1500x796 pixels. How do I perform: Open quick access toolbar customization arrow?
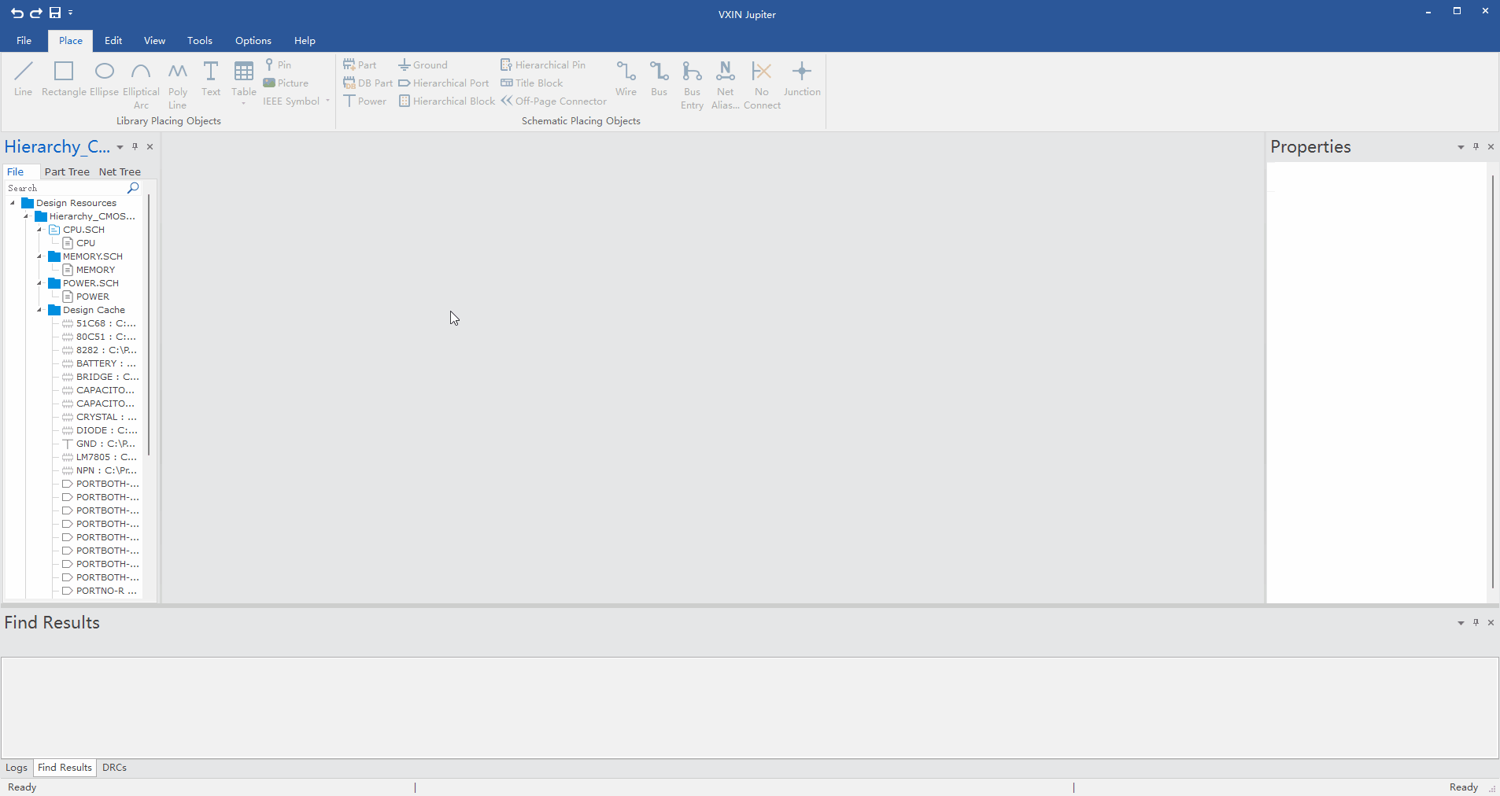point(71,13)
